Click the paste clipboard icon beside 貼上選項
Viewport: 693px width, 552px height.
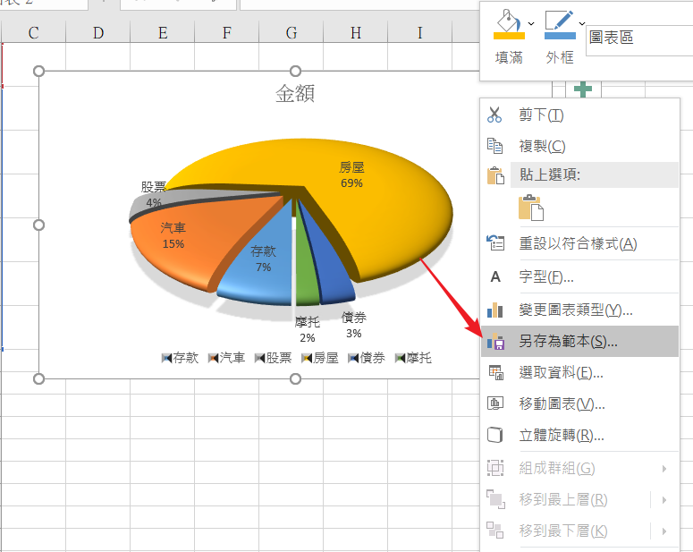pyautogui.click(x=495, y=175)
